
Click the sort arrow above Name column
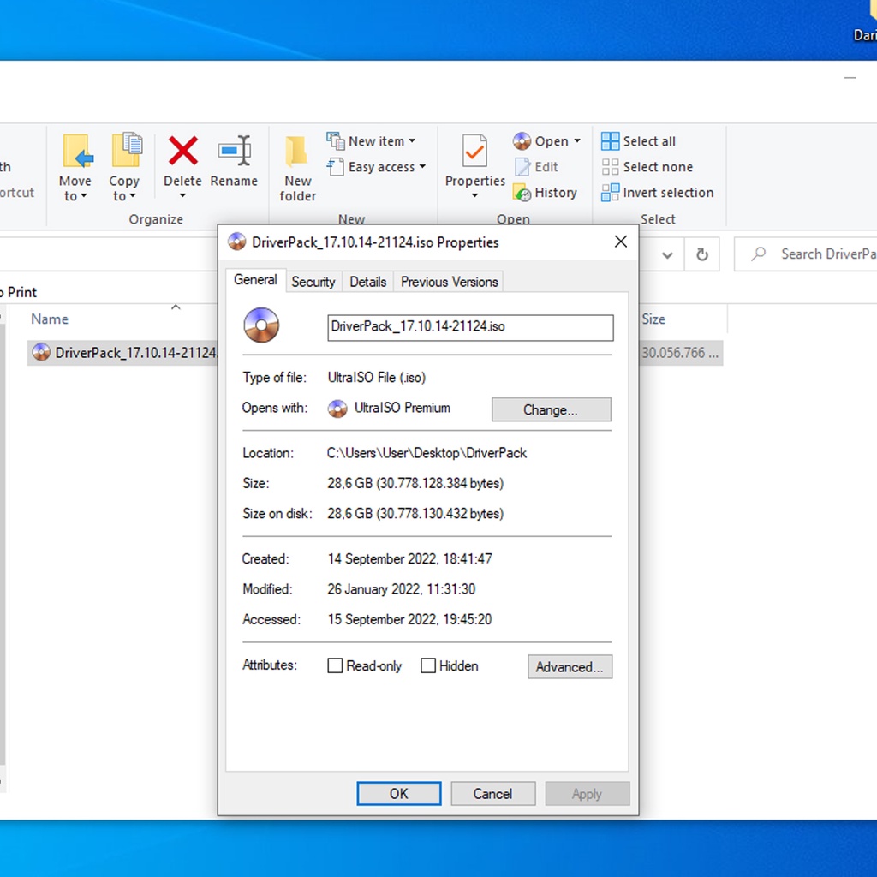[176, 307]
